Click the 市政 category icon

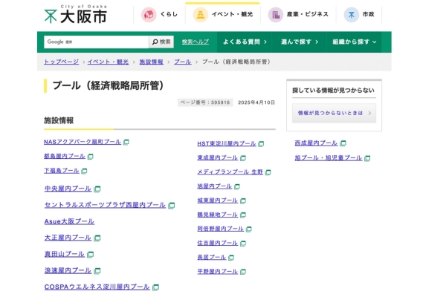pos(351,14)
